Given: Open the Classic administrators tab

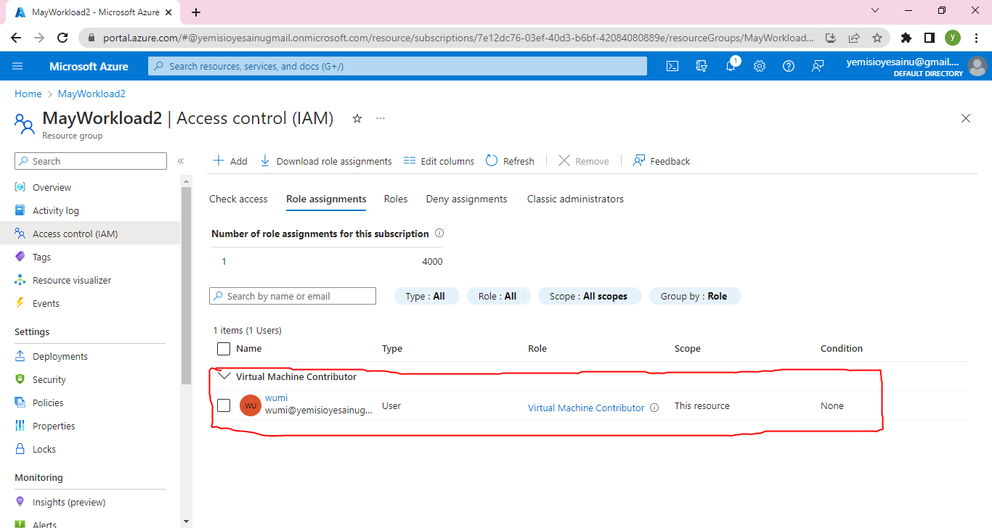Looking at the screenshot, I should (x=575, y=199).
